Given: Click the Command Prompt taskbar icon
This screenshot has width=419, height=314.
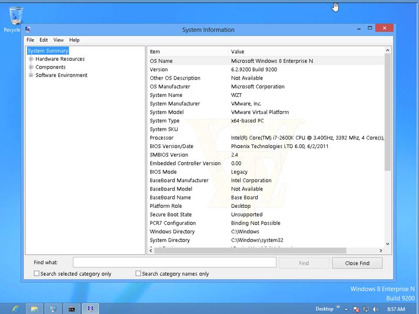Looking at the screenshot, I should (72, 309).
